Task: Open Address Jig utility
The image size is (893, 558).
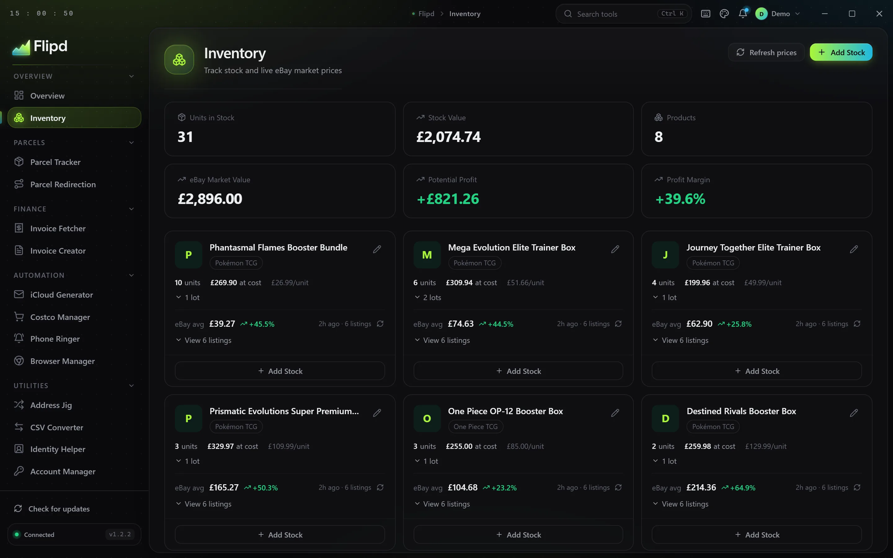Action: coord(74,405)
